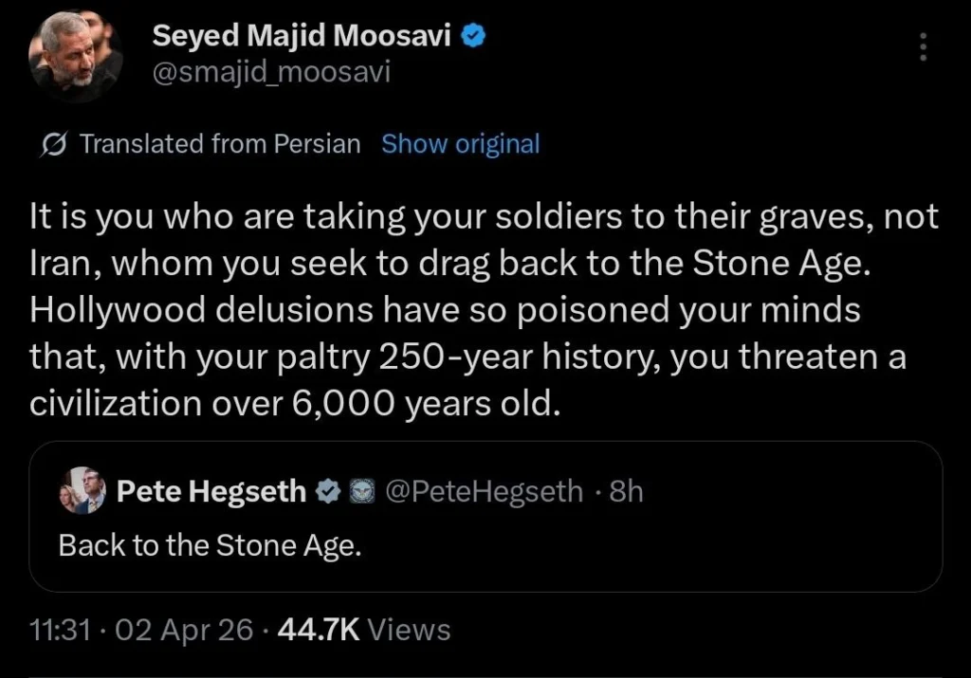Click the main post text about Iran

pyautogui.click(x=484, y=311)
